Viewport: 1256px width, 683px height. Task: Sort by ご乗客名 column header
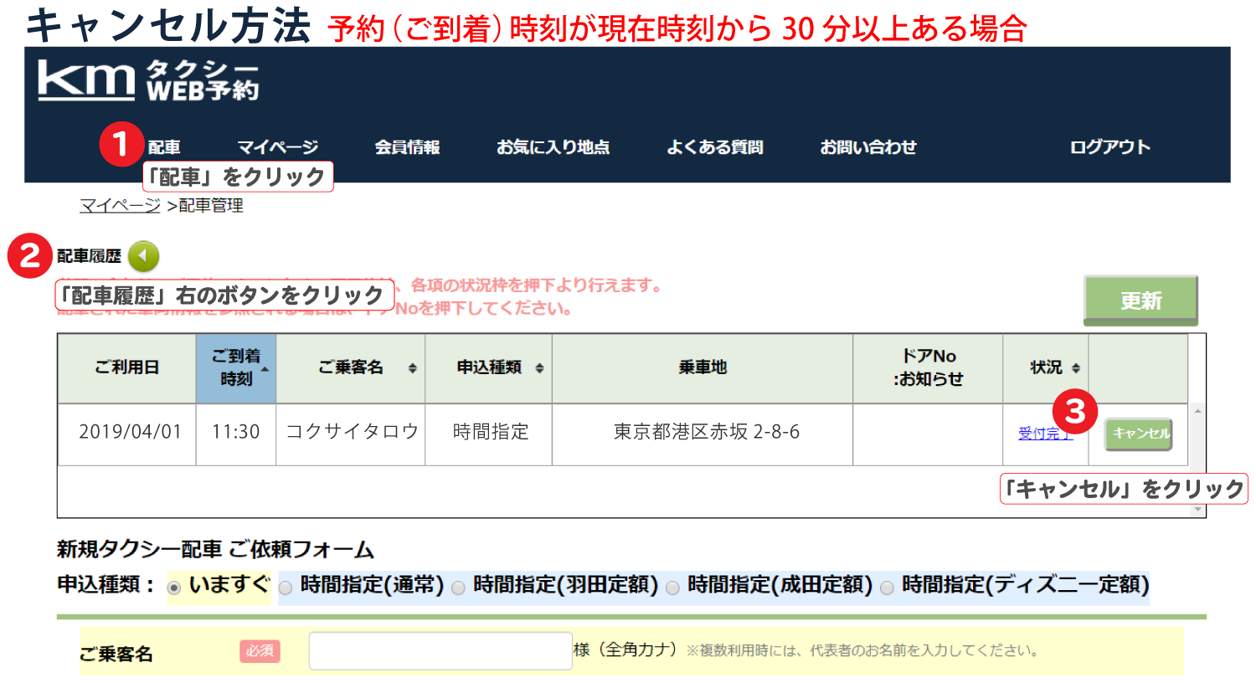coord(351,368)
